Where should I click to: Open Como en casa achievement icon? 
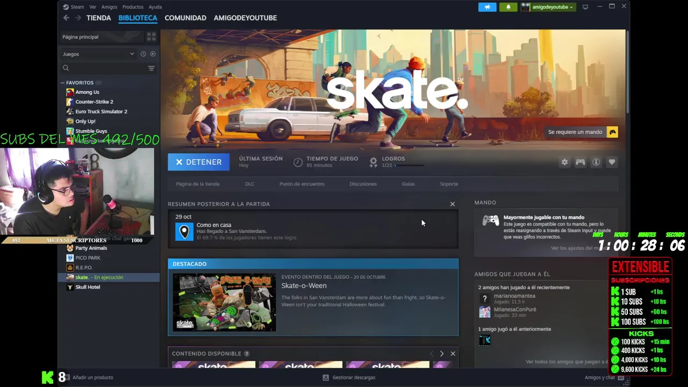click(x=184, y=232)
